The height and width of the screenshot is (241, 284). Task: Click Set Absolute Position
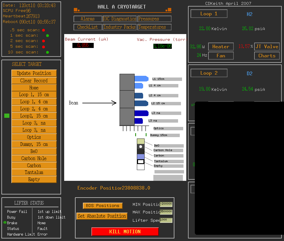point(102,216)
